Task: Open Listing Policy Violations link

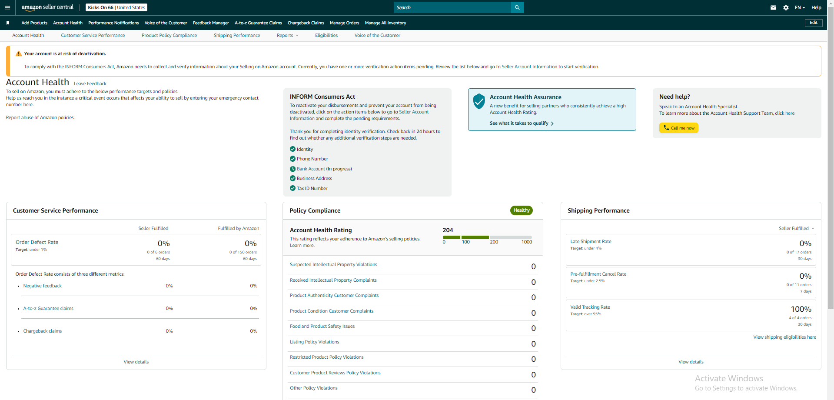Action: click(314, 342)
